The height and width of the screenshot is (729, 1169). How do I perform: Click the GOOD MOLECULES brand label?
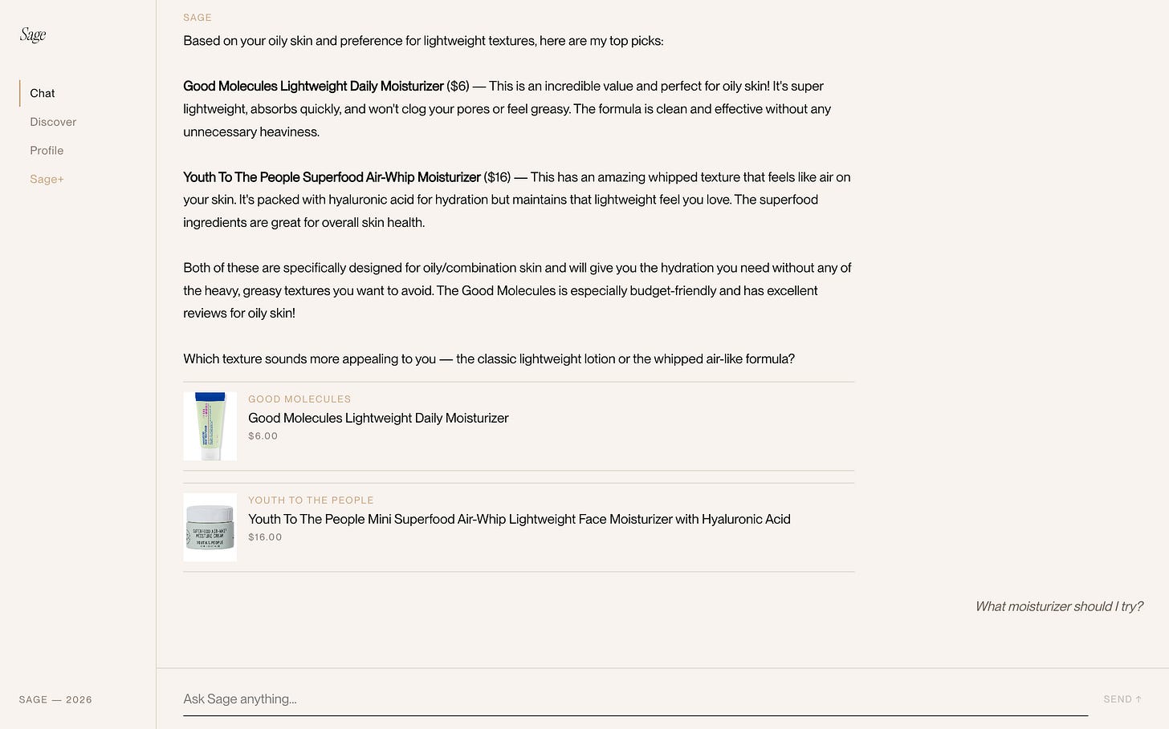pyautogui.click(x=299, y=399)
